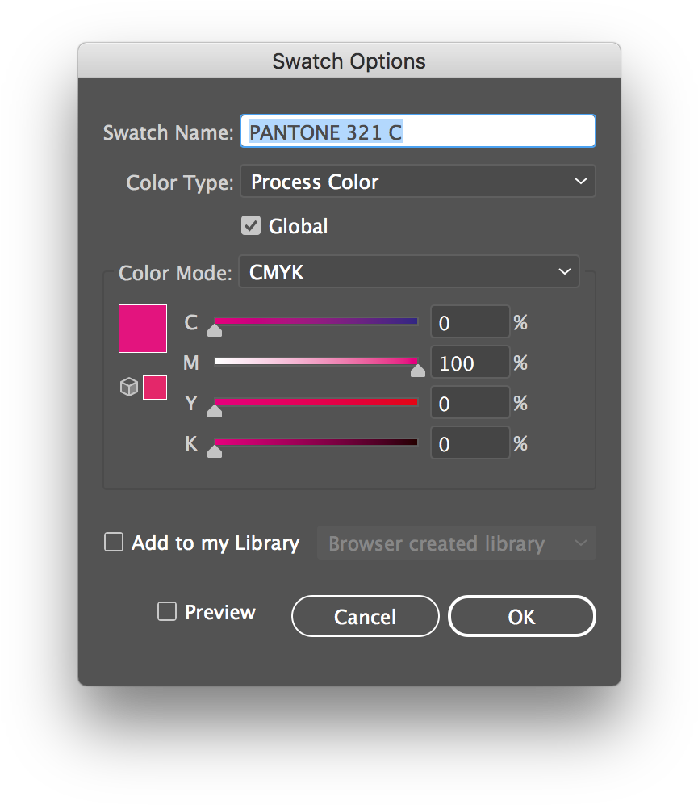Image resolution: width=698 pixels, height=805 pixels.
Task: Click the out-of-gamut web-safe cube icon
Action: (128, 388)
